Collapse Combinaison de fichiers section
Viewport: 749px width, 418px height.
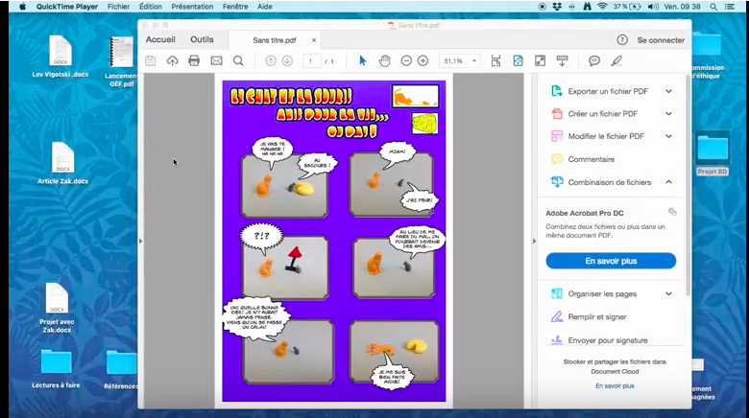coord(668,181)
